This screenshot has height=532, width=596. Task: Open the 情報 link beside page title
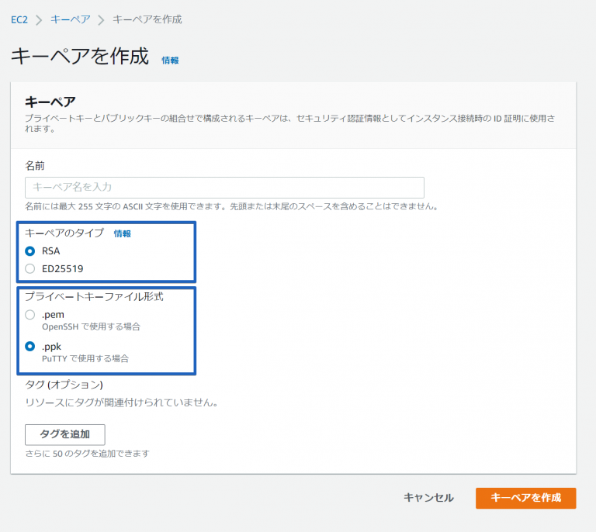170,60
